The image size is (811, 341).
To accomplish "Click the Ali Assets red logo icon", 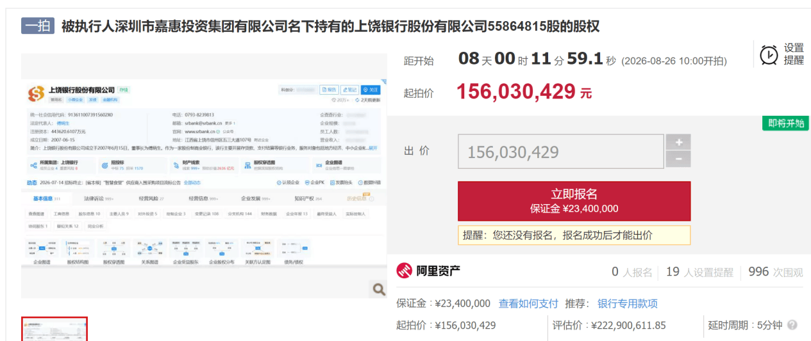I will point(404,271).
